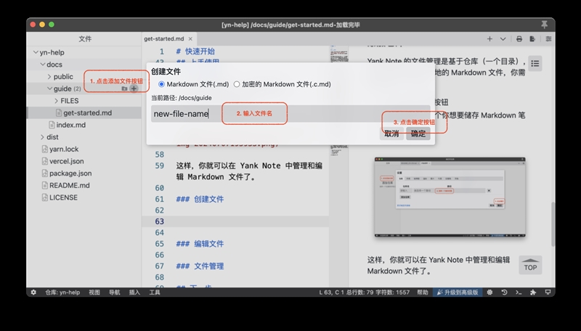Click the vercel.json file icon

45,161
